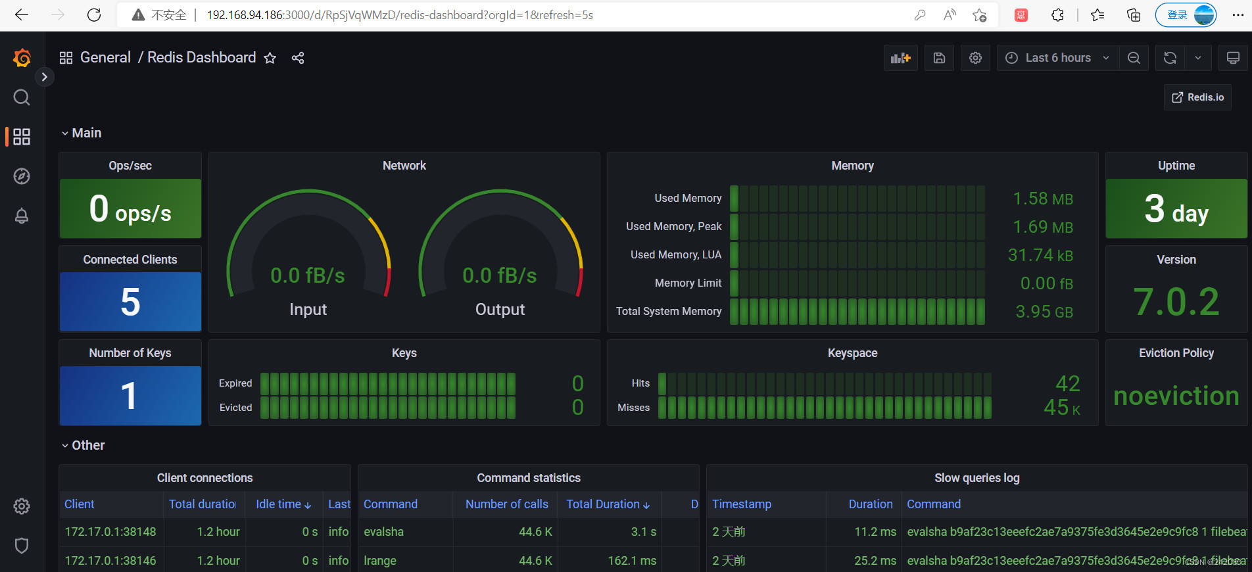Go to the General folder breadcrumb
Viewport: 1252px width, 572px height.
click(105, 58)
